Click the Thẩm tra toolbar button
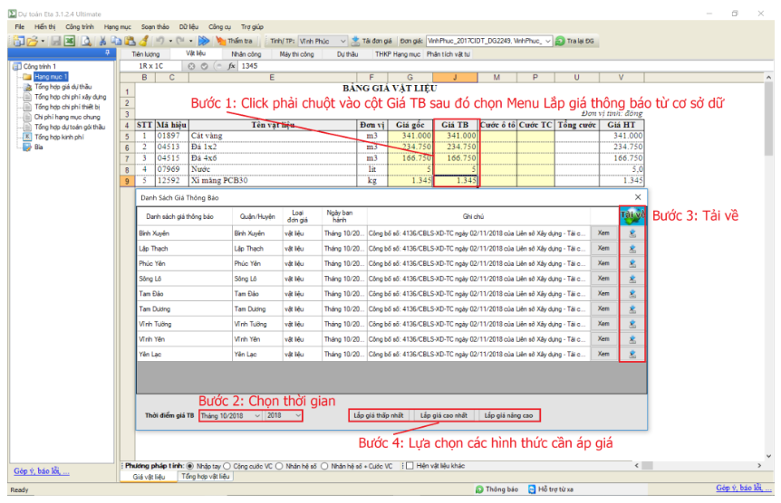781x503 pixels. [x=234, y=41]
